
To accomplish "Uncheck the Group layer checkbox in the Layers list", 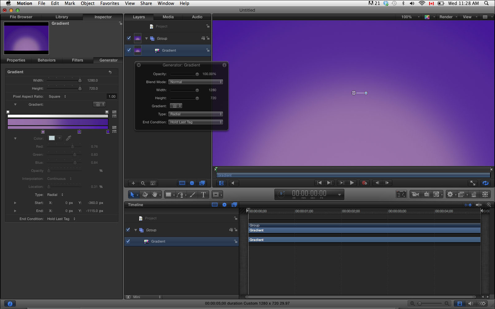I will pyautogui.click(x=129, y=38).
